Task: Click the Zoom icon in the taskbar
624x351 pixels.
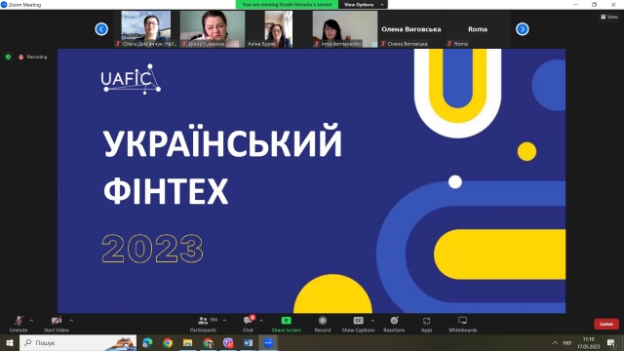Action: point(268,342)
